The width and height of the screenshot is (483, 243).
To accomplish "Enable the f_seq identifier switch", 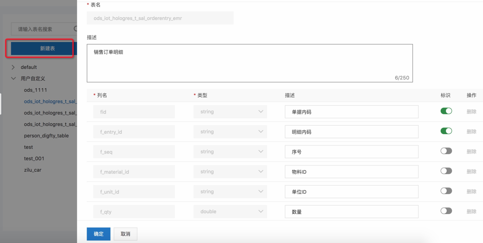I will point(446,151).
